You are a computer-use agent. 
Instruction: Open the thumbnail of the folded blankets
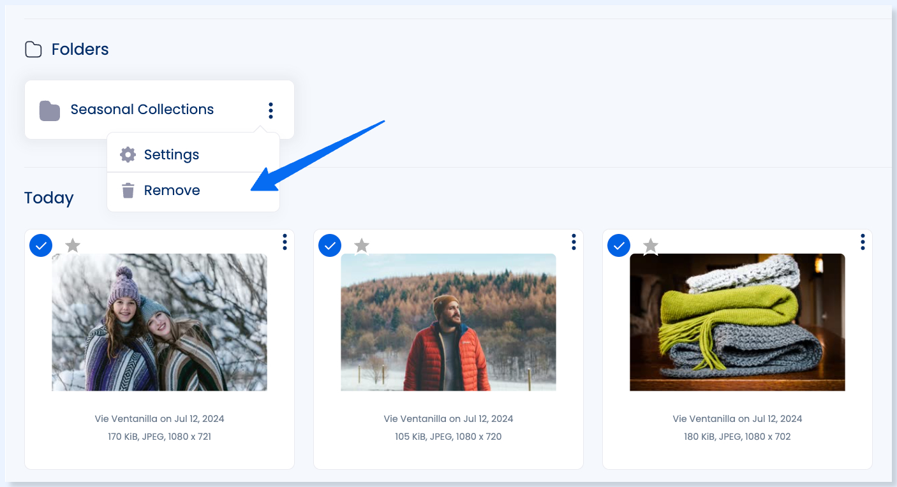(x=738, y=322)
